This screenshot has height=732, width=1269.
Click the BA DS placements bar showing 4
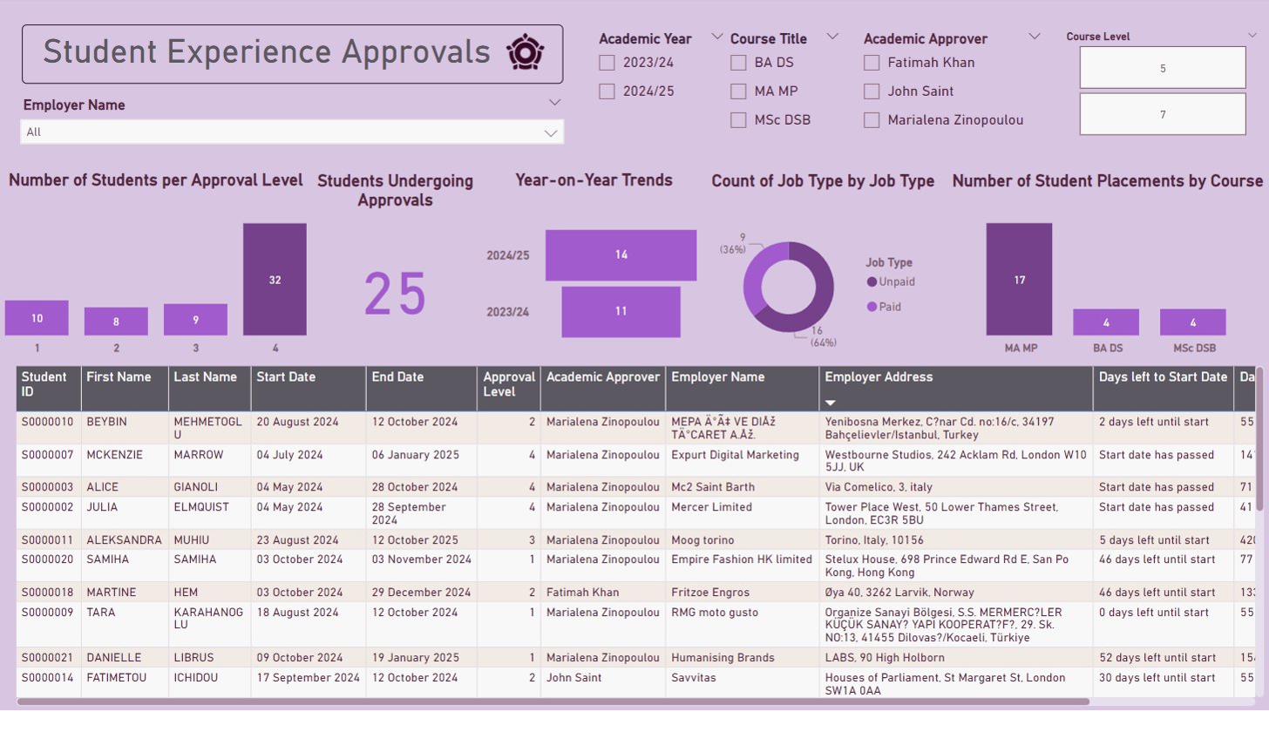pyautogui.click(x=1106, y=322)
